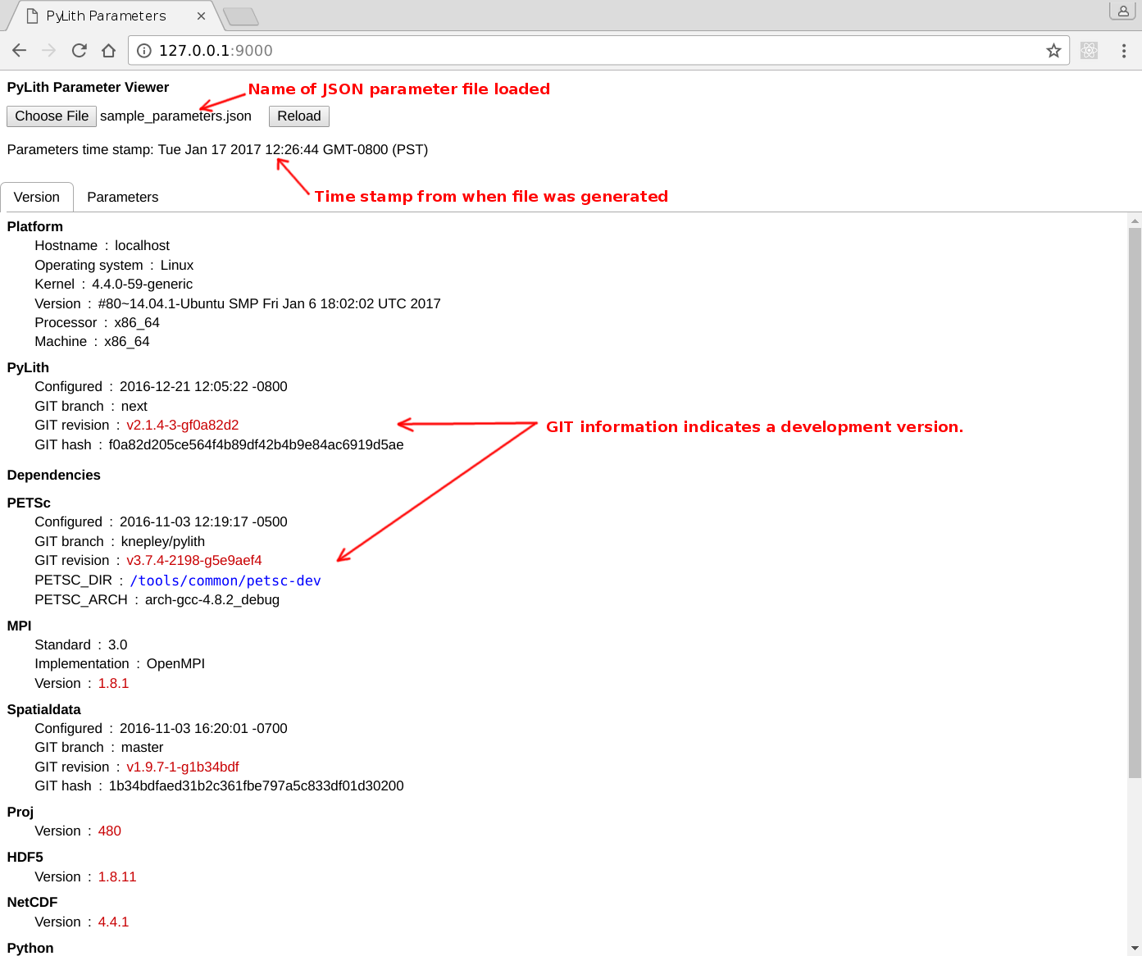Click the React extension icon
Viewport: 1142px width, 956px height.
click(1089, 51)
